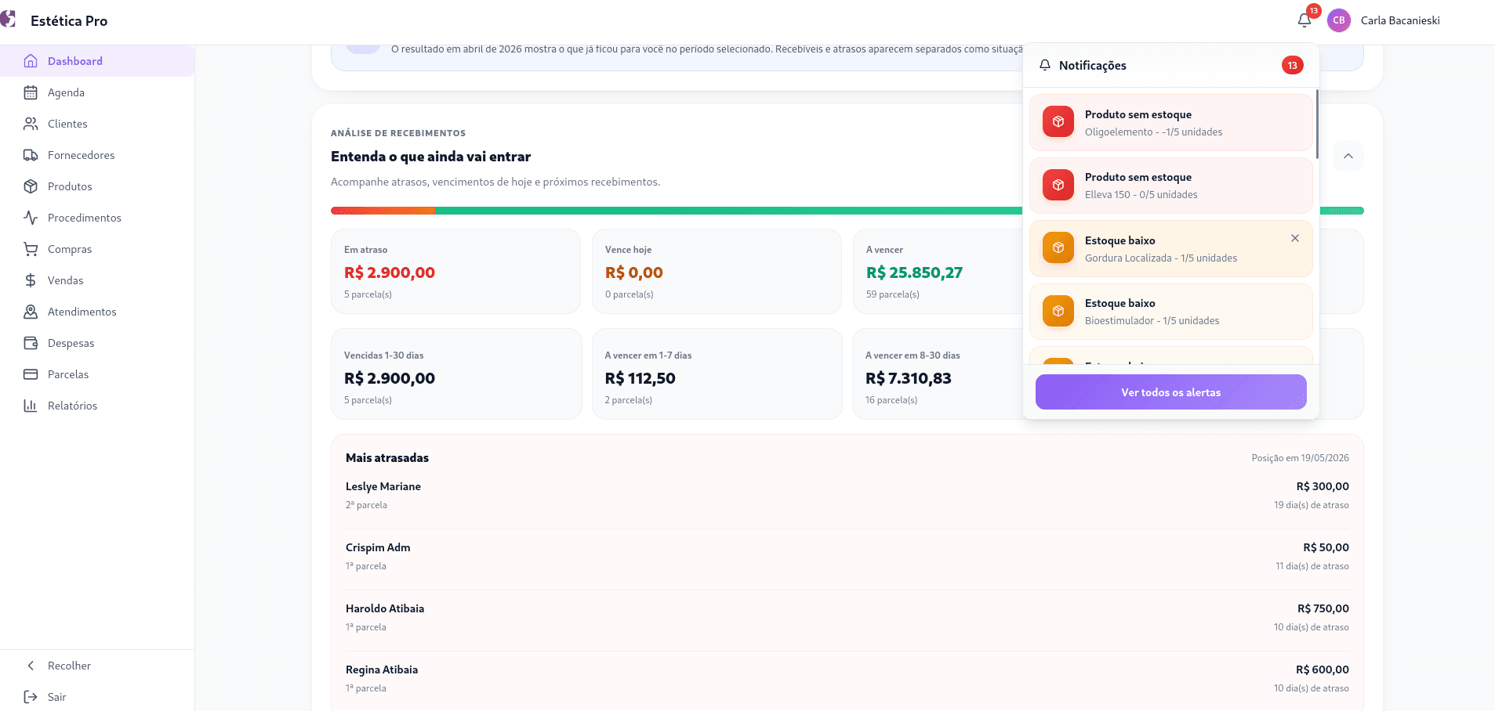Select the Produtos box icon
The height and width of the screenshot is (711, 1495).
click(31, 186)
